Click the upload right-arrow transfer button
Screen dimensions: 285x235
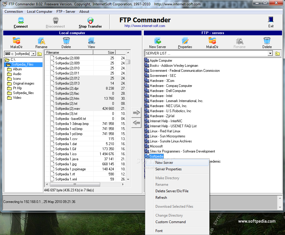pyautogui.click(x=136, y=113)
